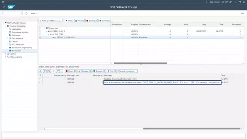This screenshot has width=247, height=139.
Task: Tick the Finance logs row checkbox
Action: click(40, 28)
